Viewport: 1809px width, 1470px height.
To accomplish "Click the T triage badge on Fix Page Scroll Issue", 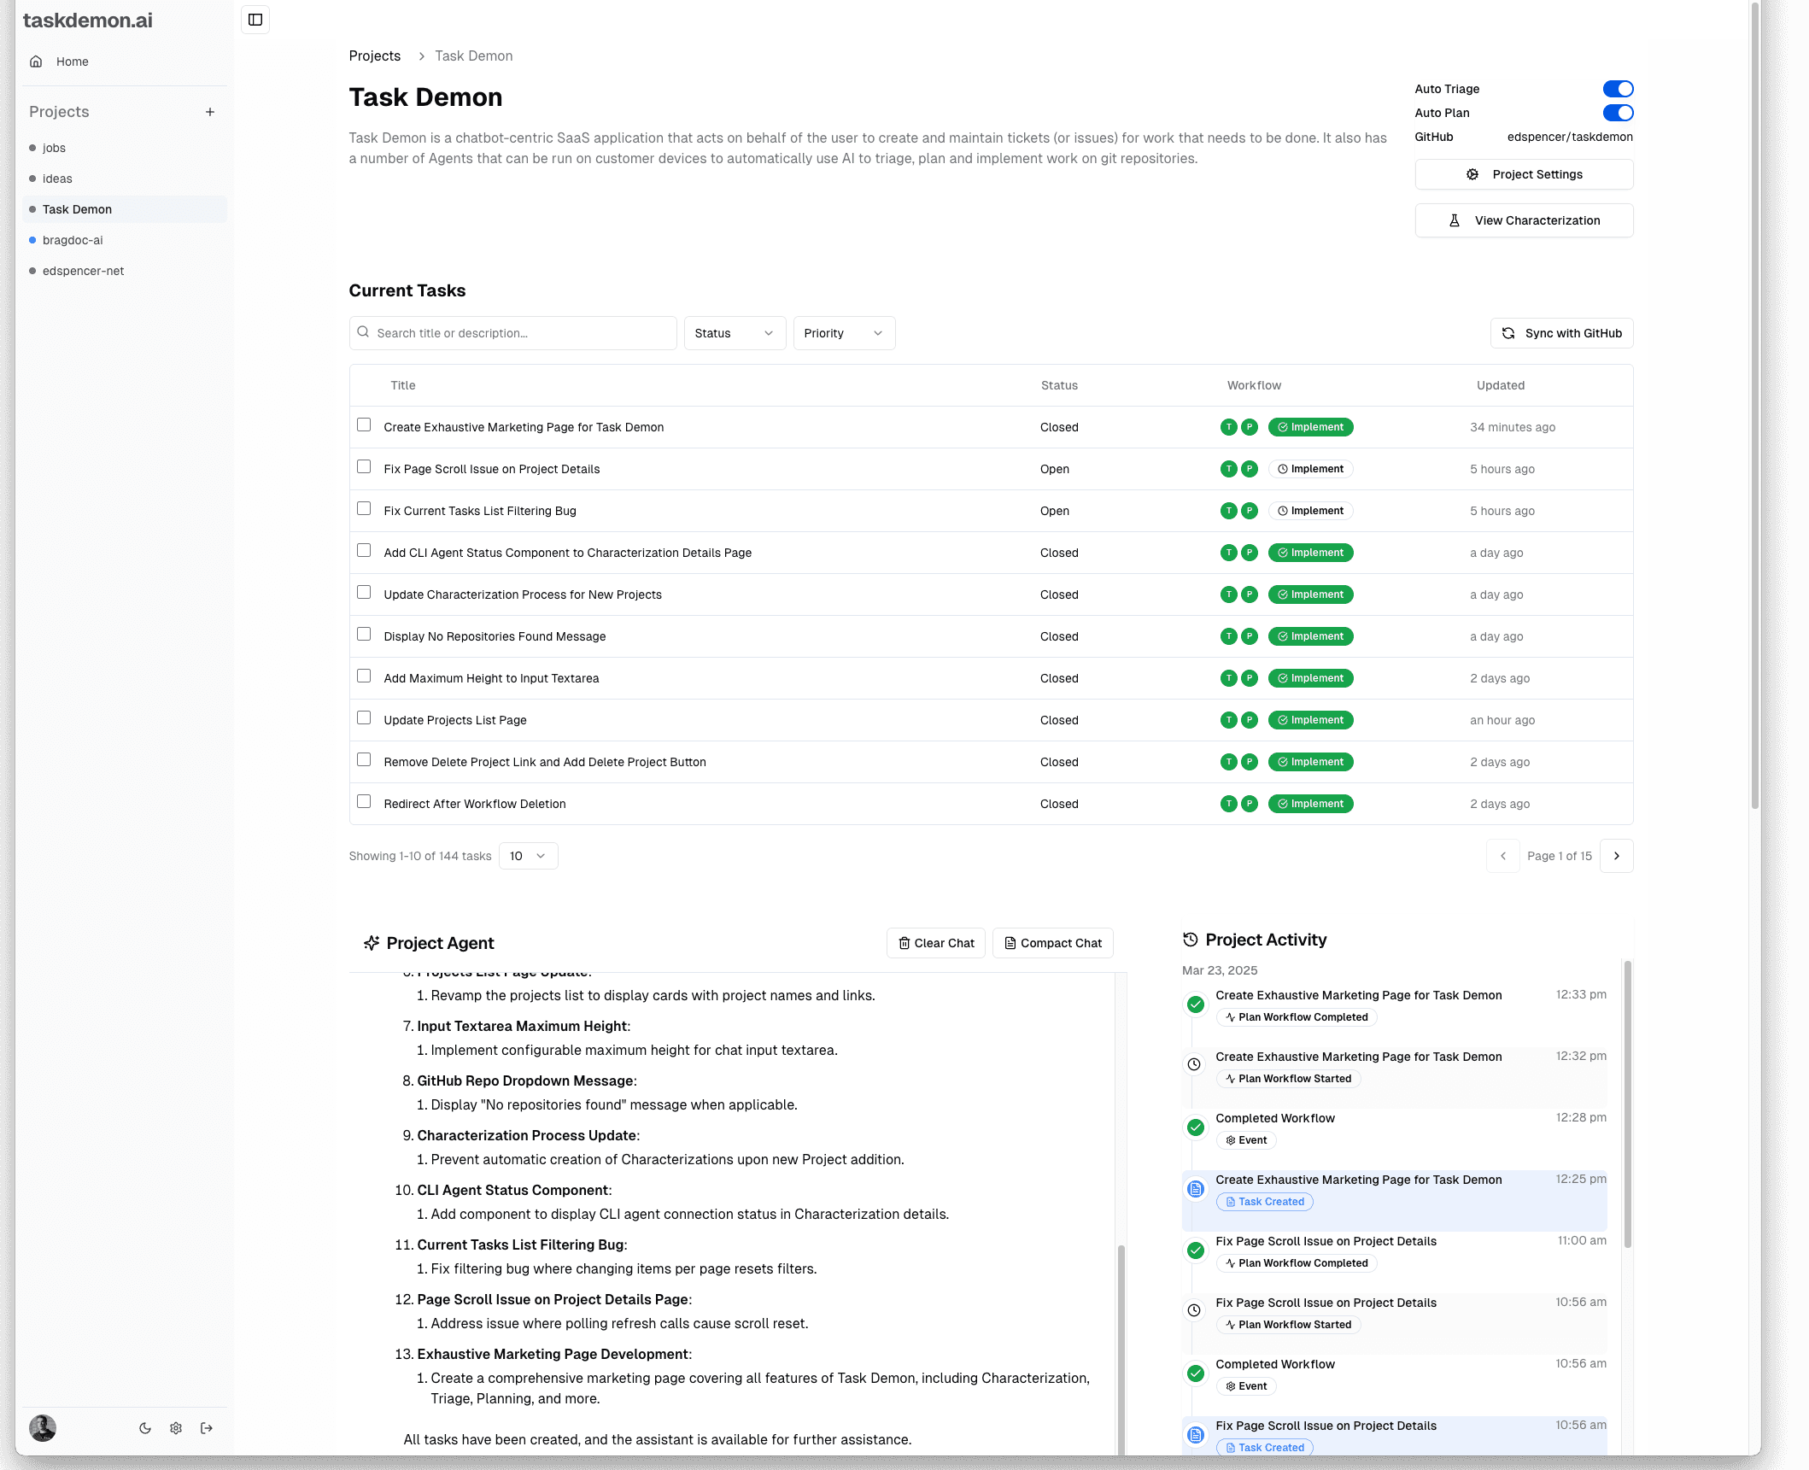I will pos(1228,468).
